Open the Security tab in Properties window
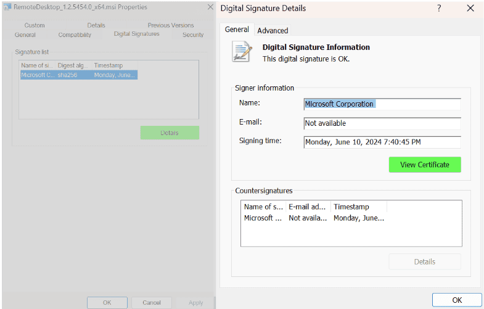The image size is (484, 309). tap(193, 35)
